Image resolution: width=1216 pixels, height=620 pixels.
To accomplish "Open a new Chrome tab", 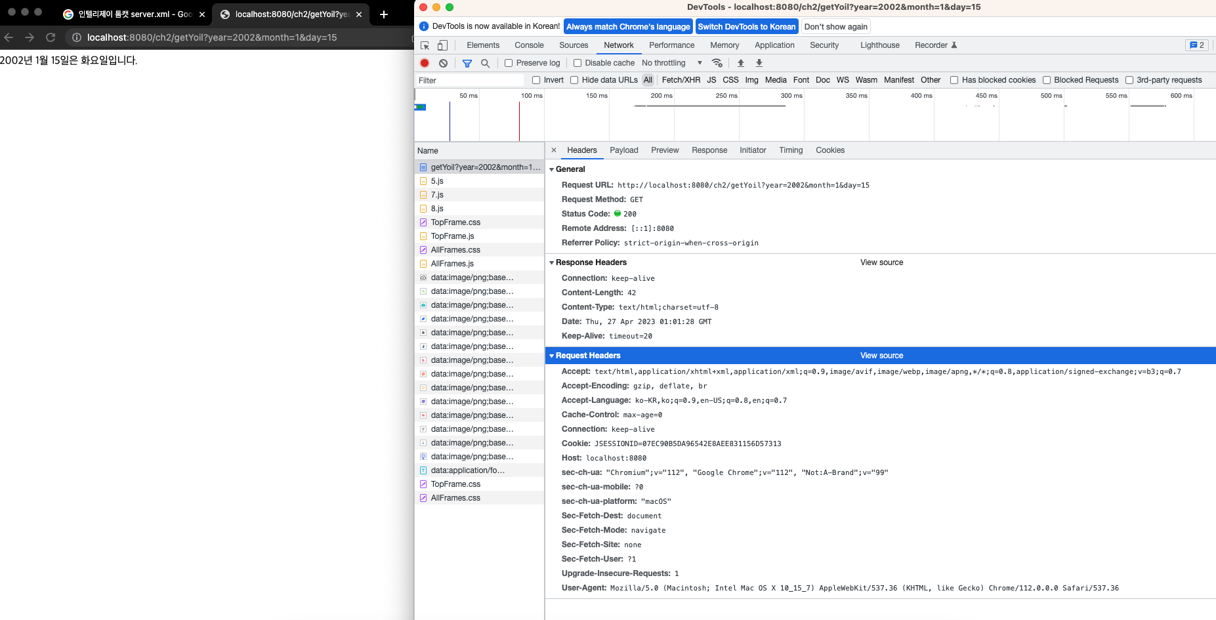I will pyautogui.click(x=384, y=14).
